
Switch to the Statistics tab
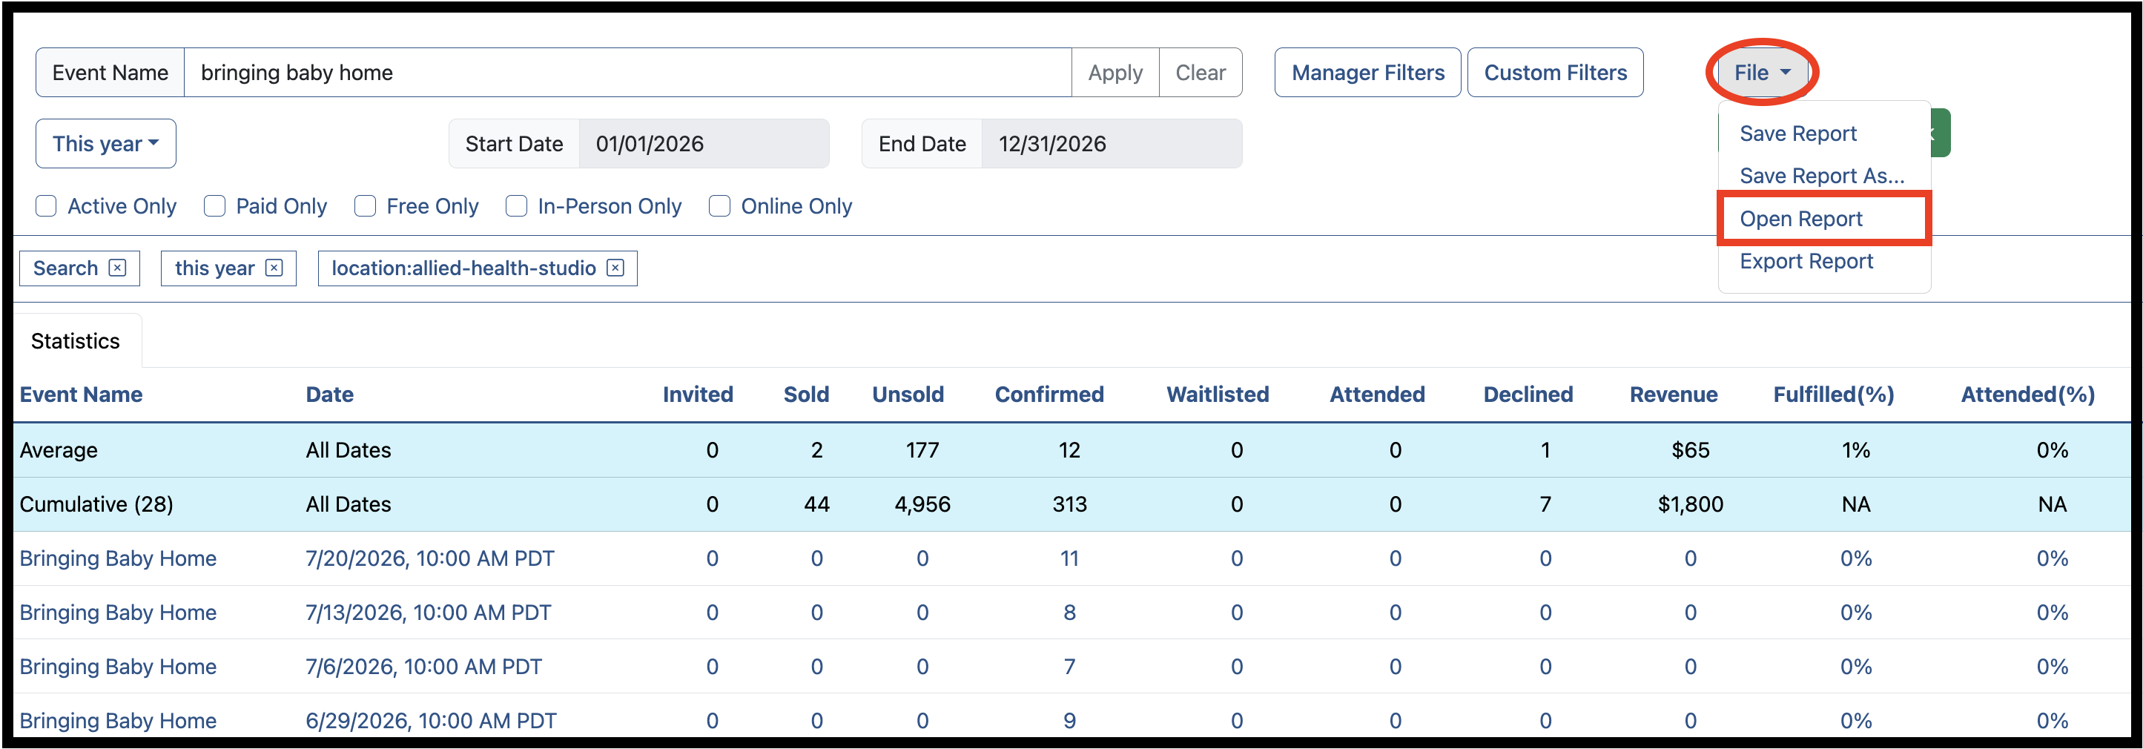pos(76,340)
